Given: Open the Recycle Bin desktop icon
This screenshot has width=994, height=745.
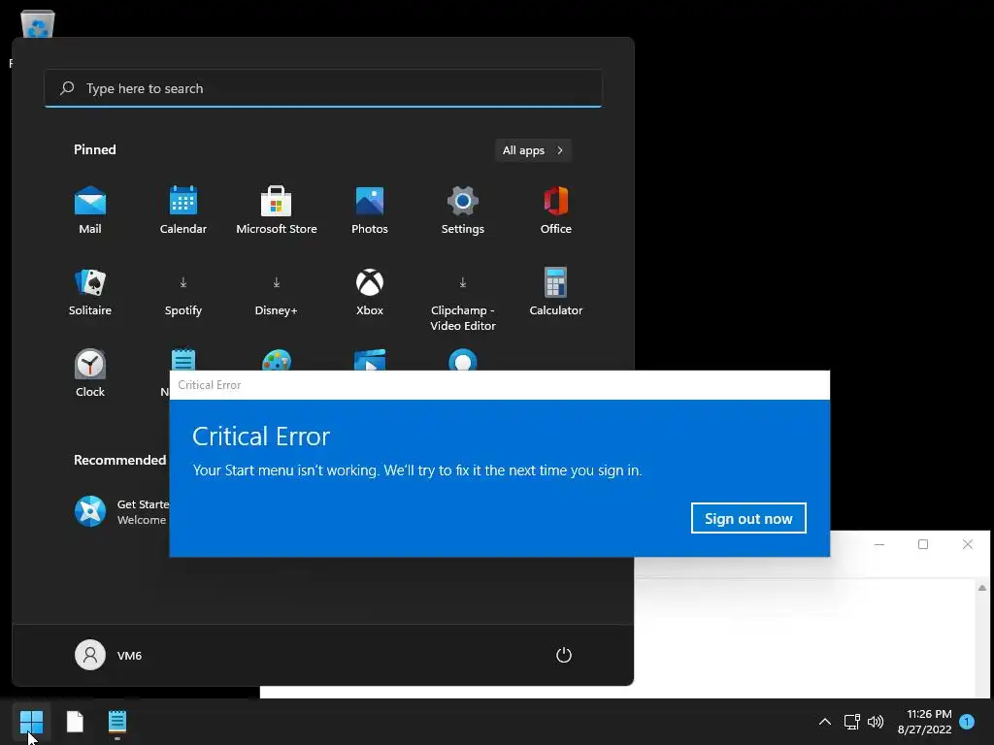Looking at the screenshot, I should pyautogui.click(x=38, y=24).
